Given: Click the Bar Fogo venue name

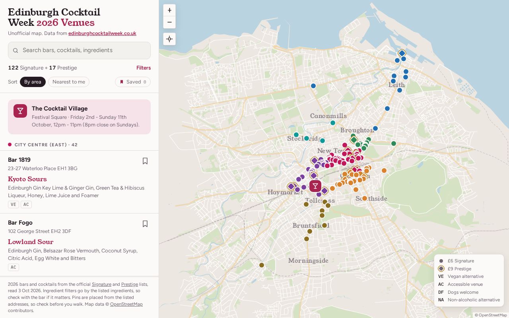Looking at the screenshot, I should pyautogui.click(x=20, y=223).
